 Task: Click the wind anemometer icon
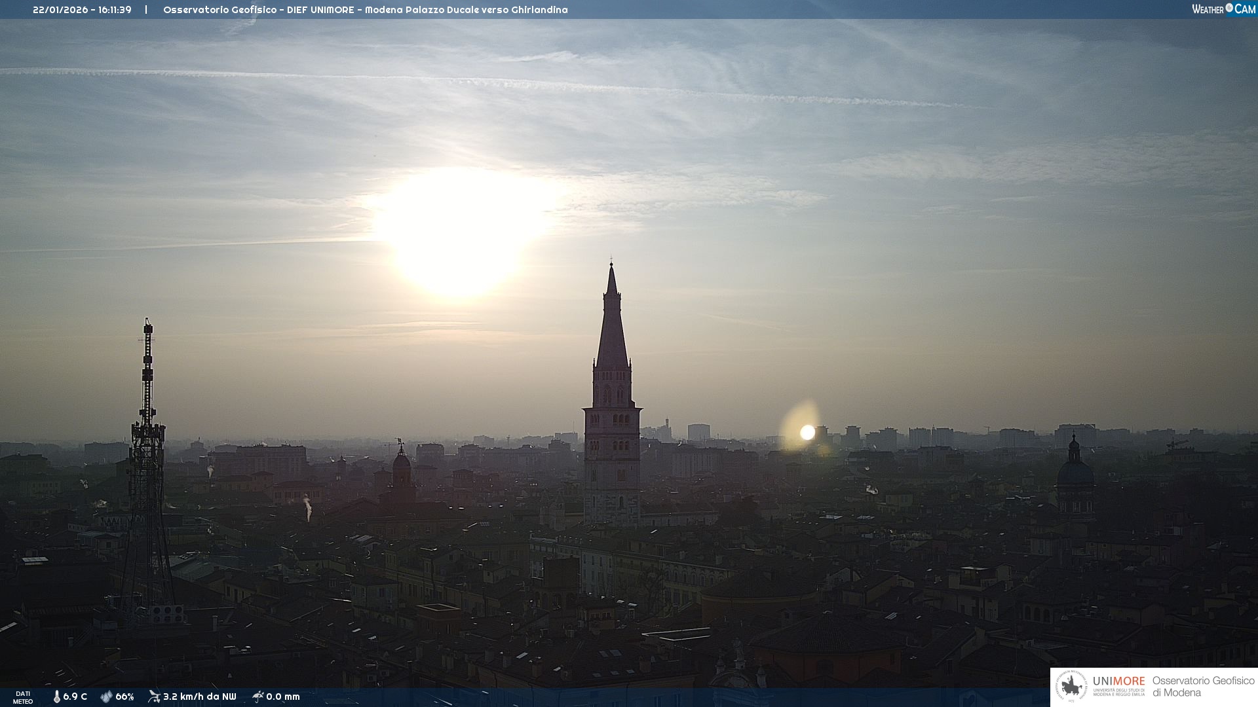point(154,697)
